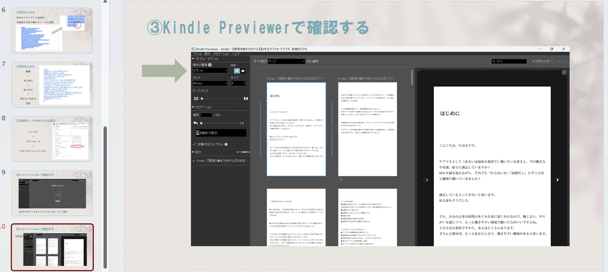Select page 1 thumbnail titled はじめに
608x272 pixels.
[296, 129]
